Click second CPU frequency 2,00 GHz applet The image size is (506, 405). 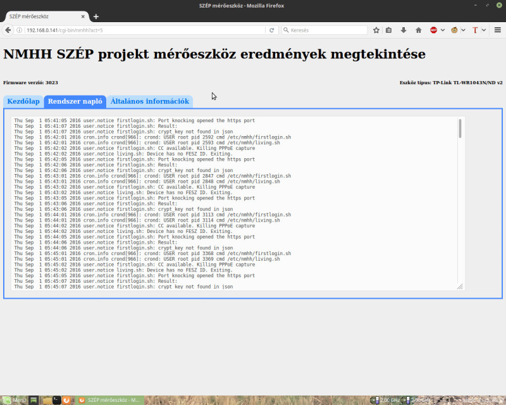[x=416, y=400]
